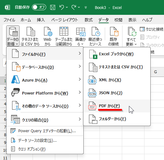The image size is (164, 160).
Task: Expand the すべて更新 dropdown arrow
Action: coord(135,44)
